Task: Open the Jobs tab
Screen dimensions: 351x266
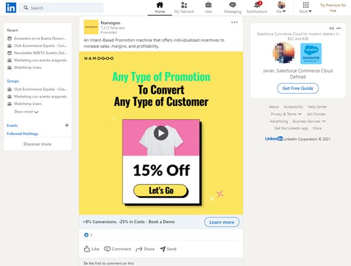Action: click(208, 8)
